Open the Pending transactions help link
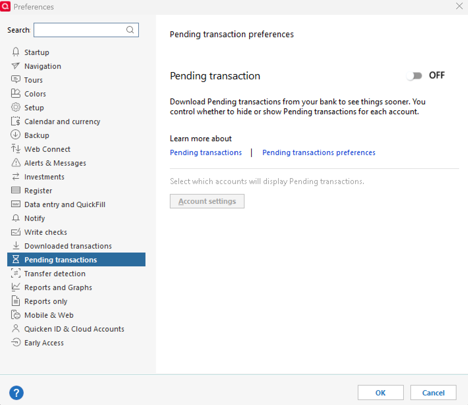This screenshot has width=468, height=405. coord(206,152)
